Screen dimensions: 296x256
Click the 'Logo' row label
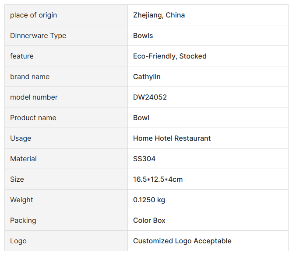[x=18, y=241]
